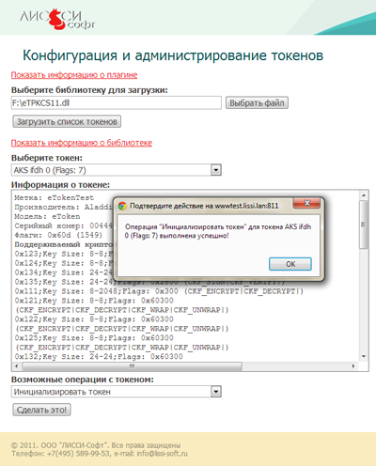Open the Инициализировать токен combo box
Image resolution: width=376 pixels, height=466 pixels.
[x=117, y=392]
